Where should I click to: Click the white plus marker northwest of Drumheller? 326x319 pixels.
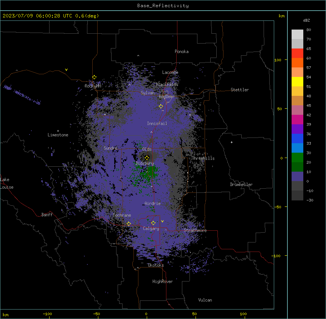(x=231, y=142)
